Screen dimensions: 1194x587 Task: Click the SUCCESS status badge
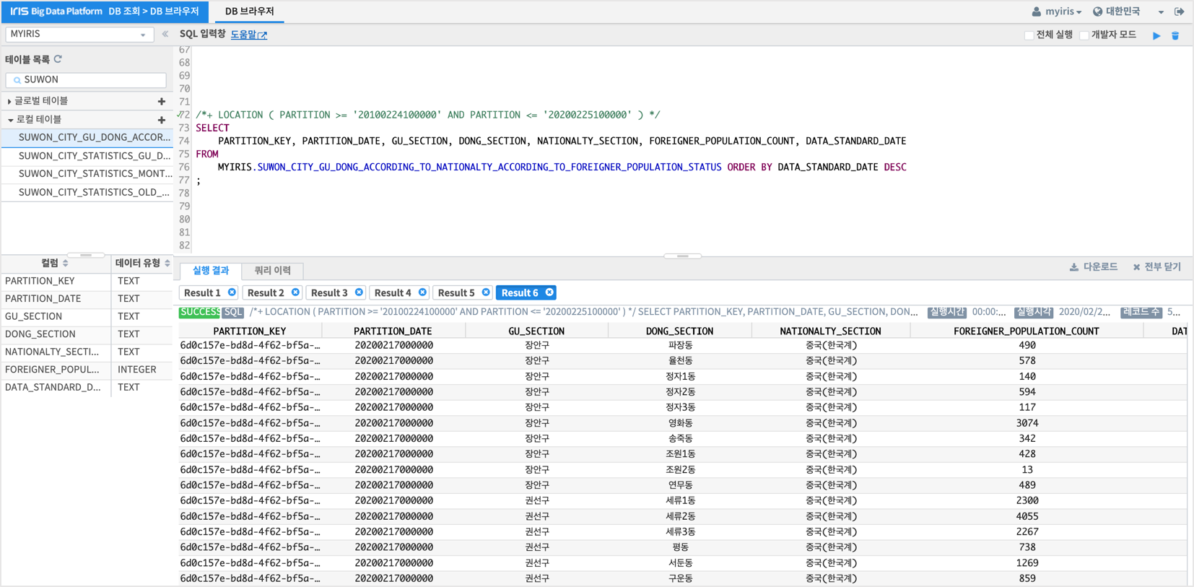coord(199,312)
